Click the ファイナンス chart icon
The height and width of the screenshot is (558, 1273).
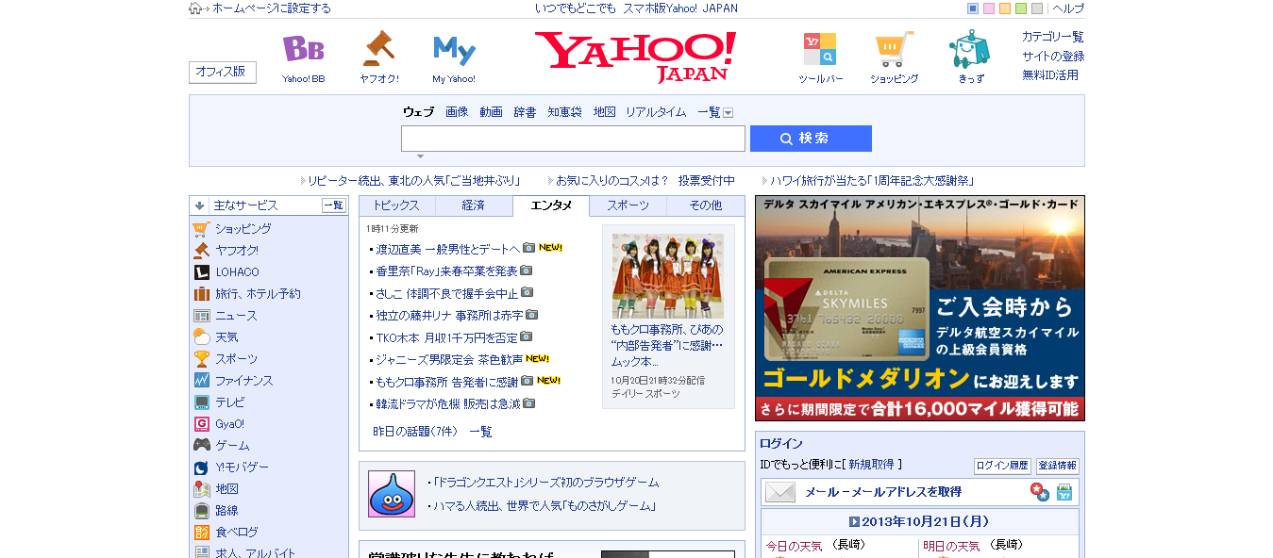(x=201, y=380)
